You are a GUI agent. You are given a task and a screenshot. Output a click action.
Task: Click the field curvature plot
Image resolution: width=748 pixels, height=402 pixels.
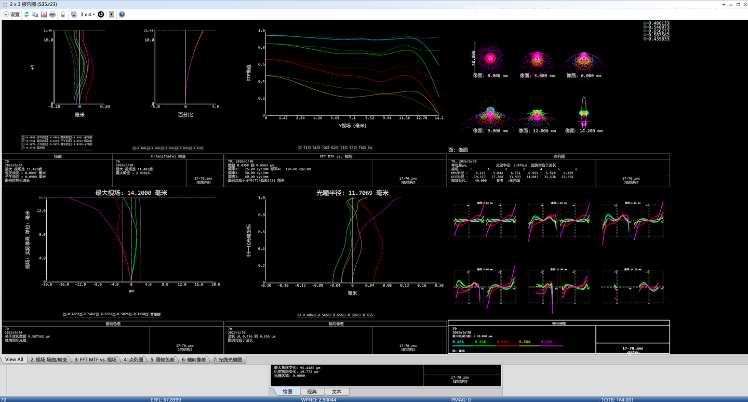[79, 67]
